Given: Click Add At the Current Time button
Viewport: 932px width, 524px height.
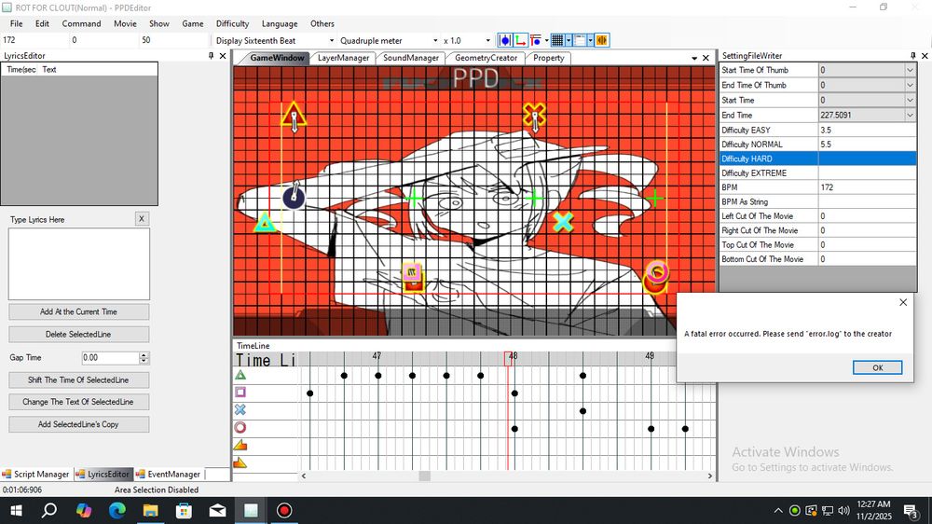Looking at the screenshot, I should 78,311.
